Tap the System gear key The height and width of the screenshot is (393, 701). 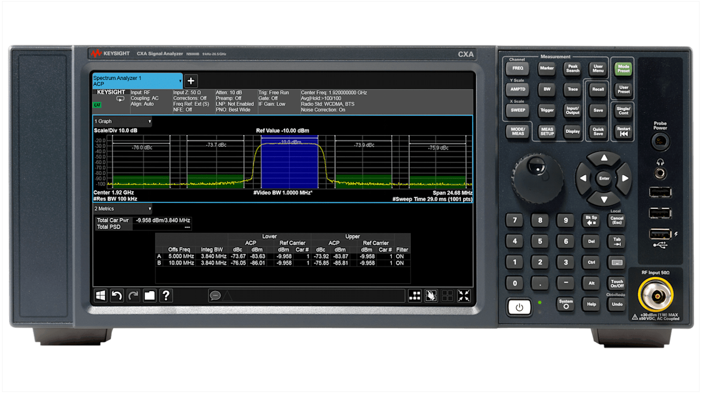tap(566, 304)
